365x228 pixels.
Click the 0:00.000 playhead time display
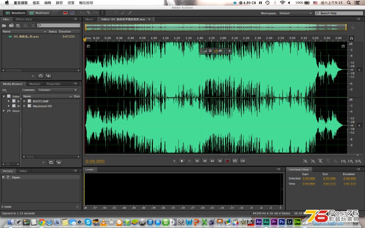pos(95,161)
